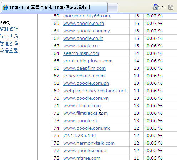
Task: Click rank number 65 cell
Action: coord(56,61)
